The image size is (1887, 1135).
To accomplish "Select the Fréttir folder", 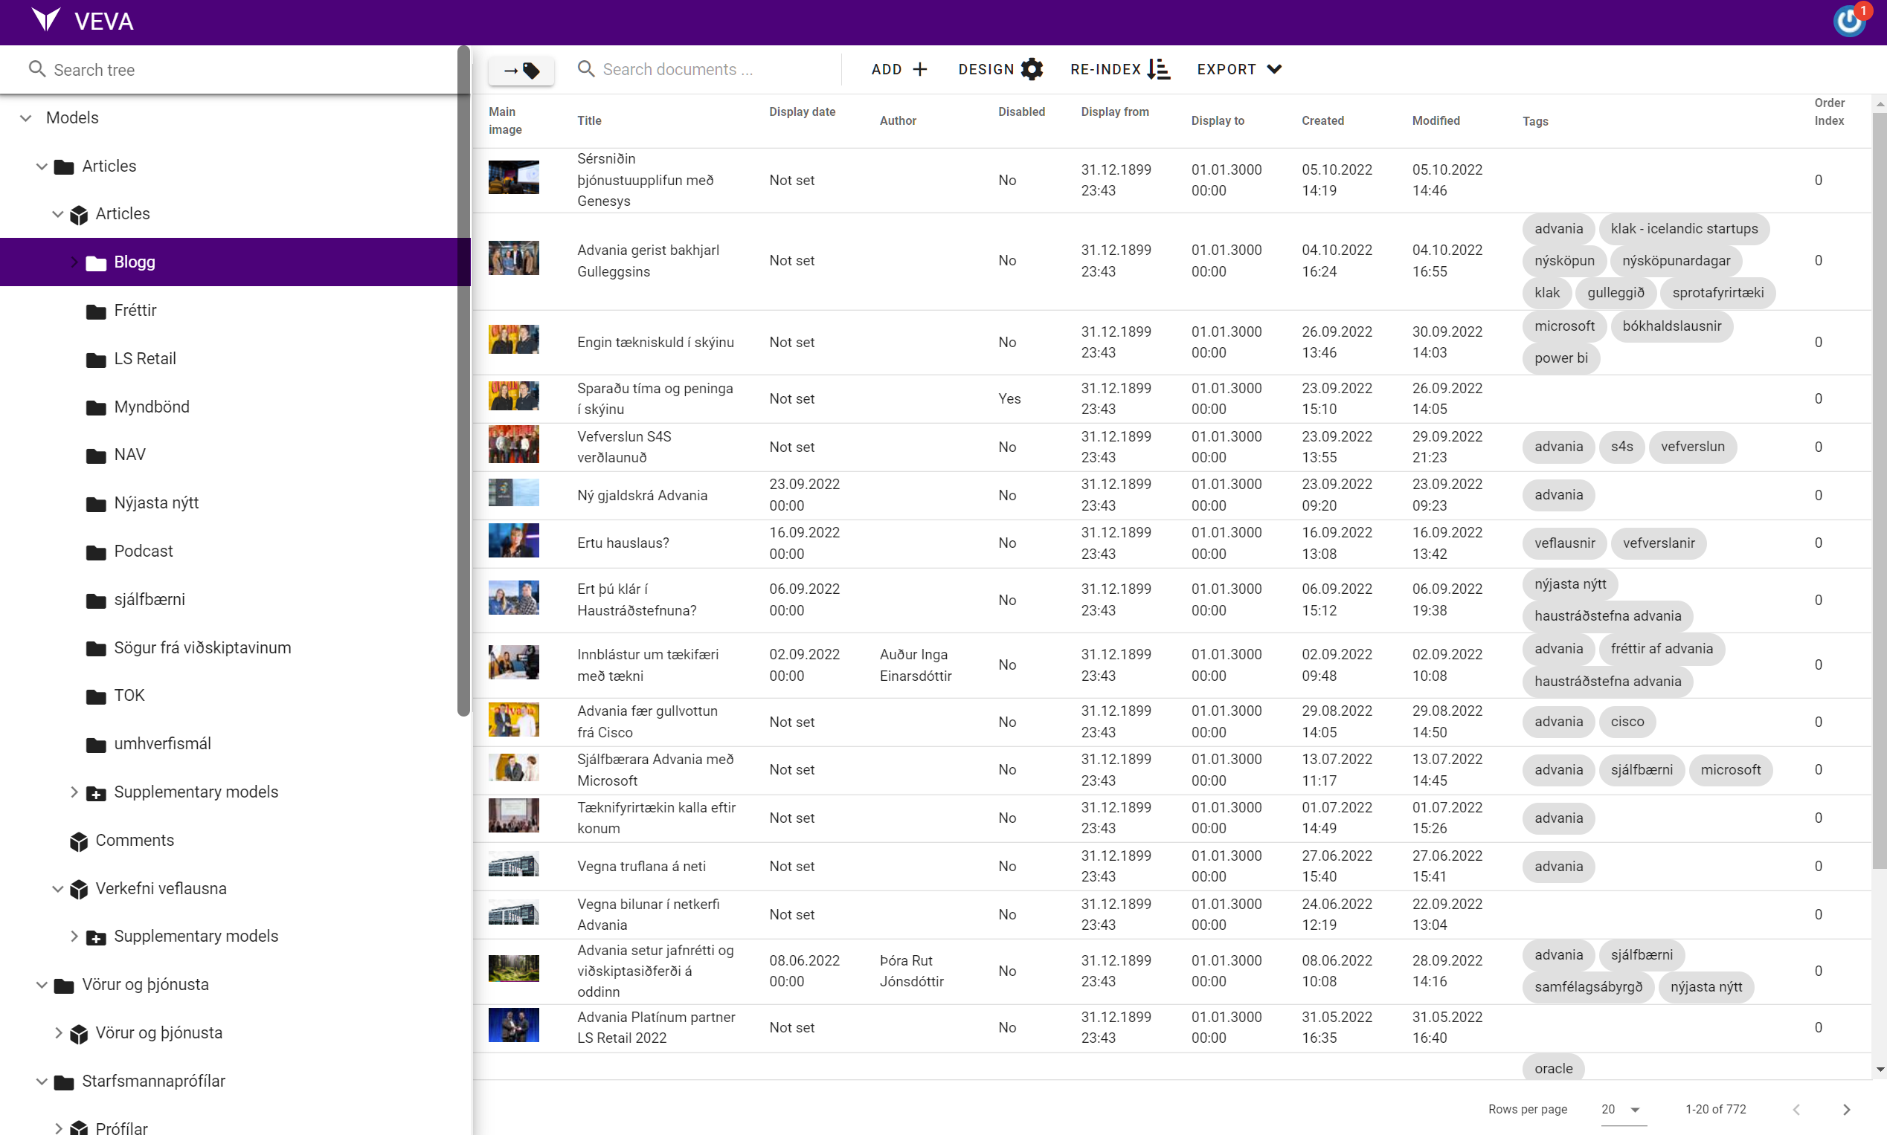I will 135,311.
